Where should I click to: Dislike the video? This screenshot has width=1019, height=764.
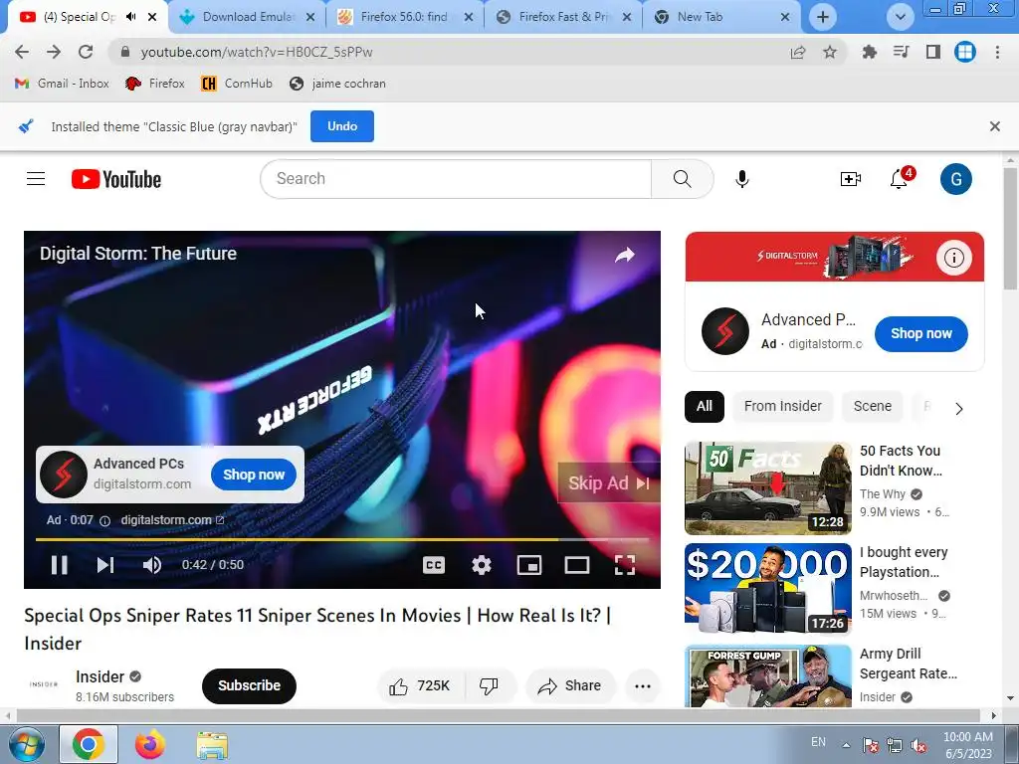point(490,686)
